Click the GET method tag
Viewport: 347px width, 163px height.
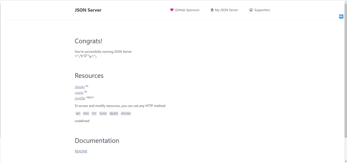78,114
